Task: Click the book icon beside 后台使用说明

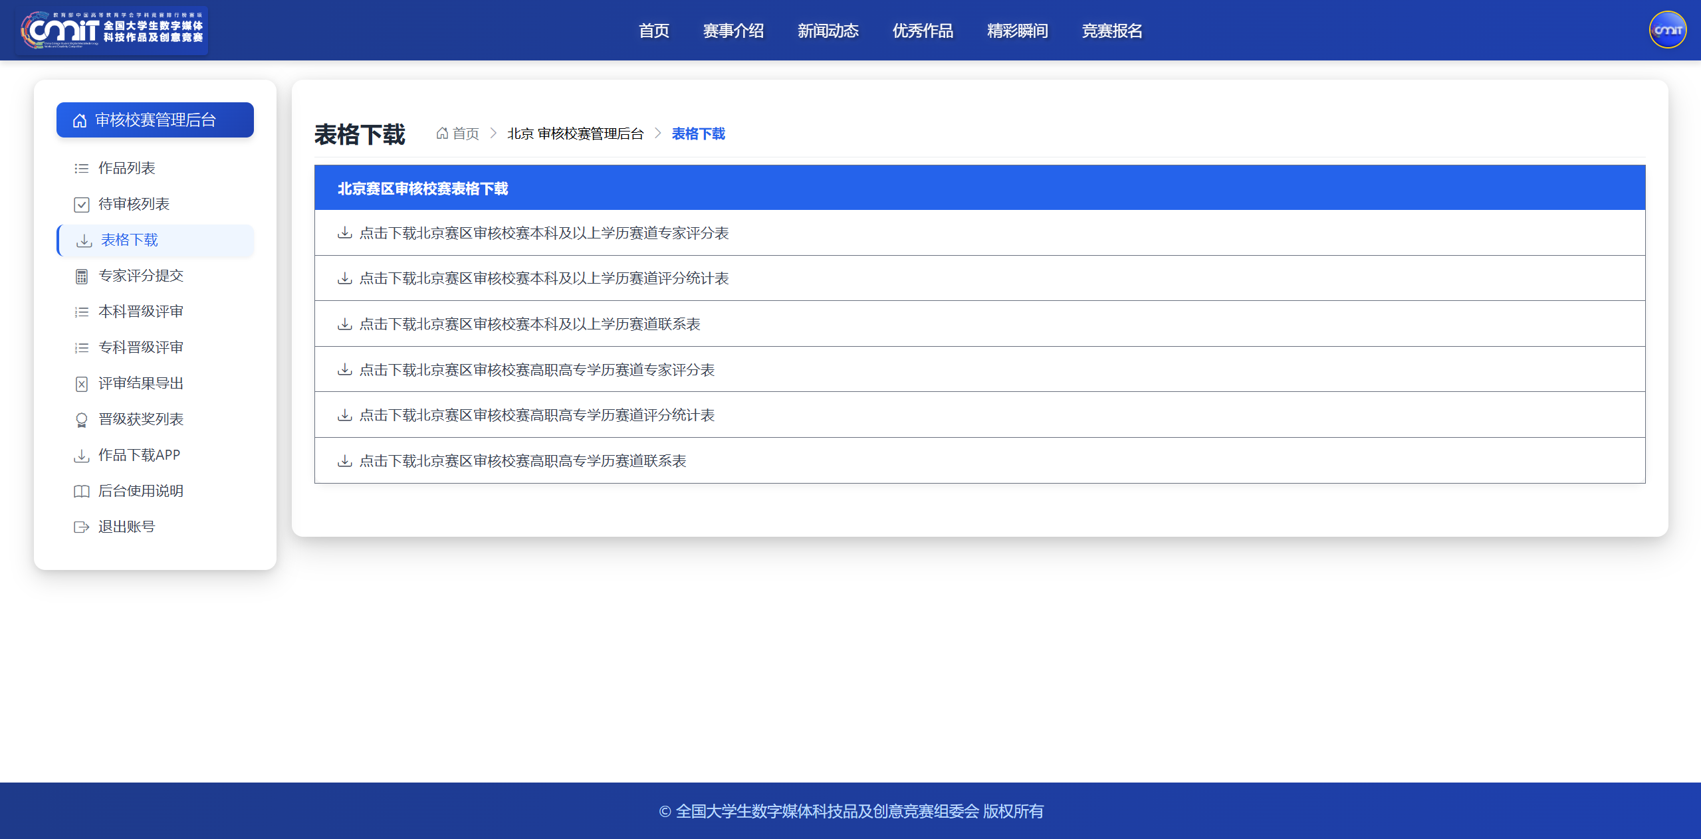Action: [x=81, y=492]
